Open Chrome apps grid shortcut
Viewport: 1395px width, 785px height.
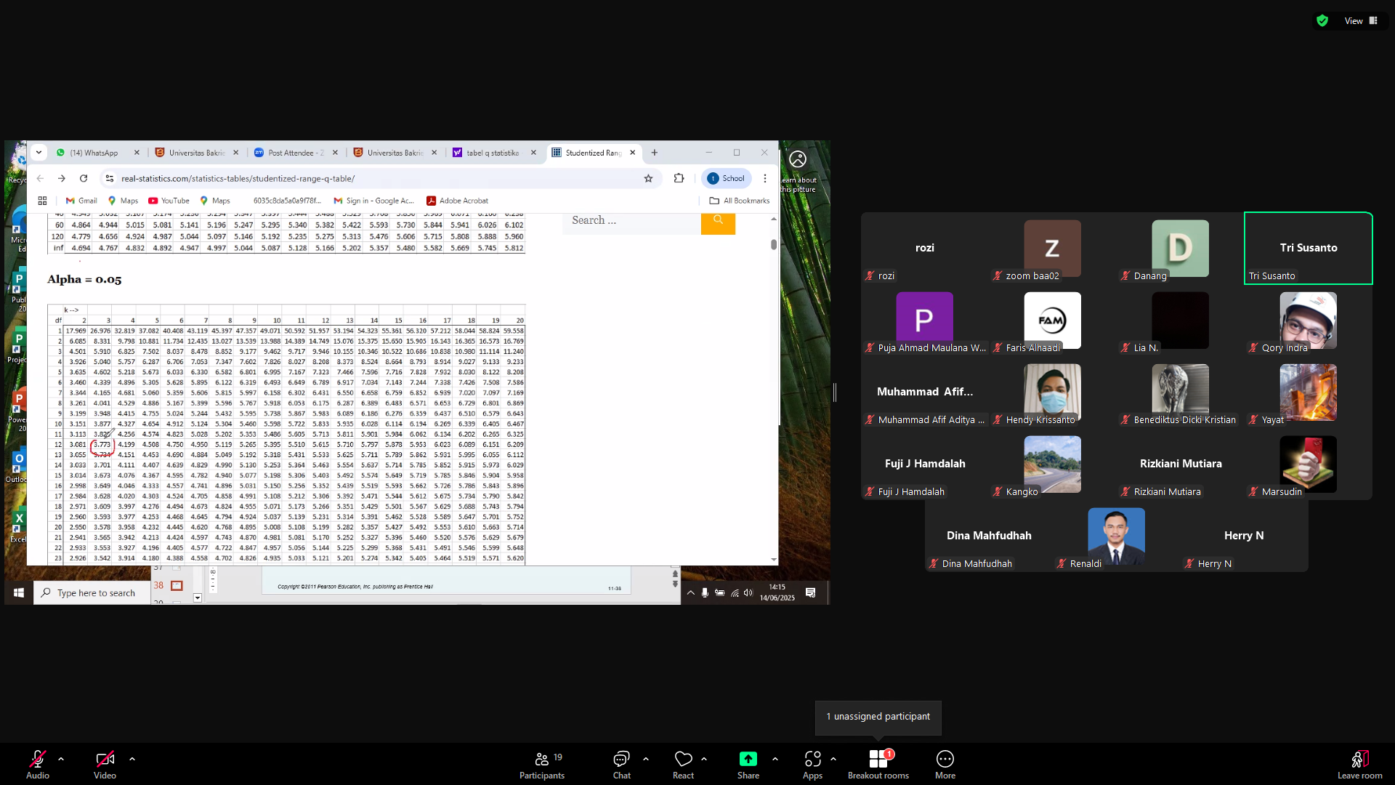tap(42, 201)
